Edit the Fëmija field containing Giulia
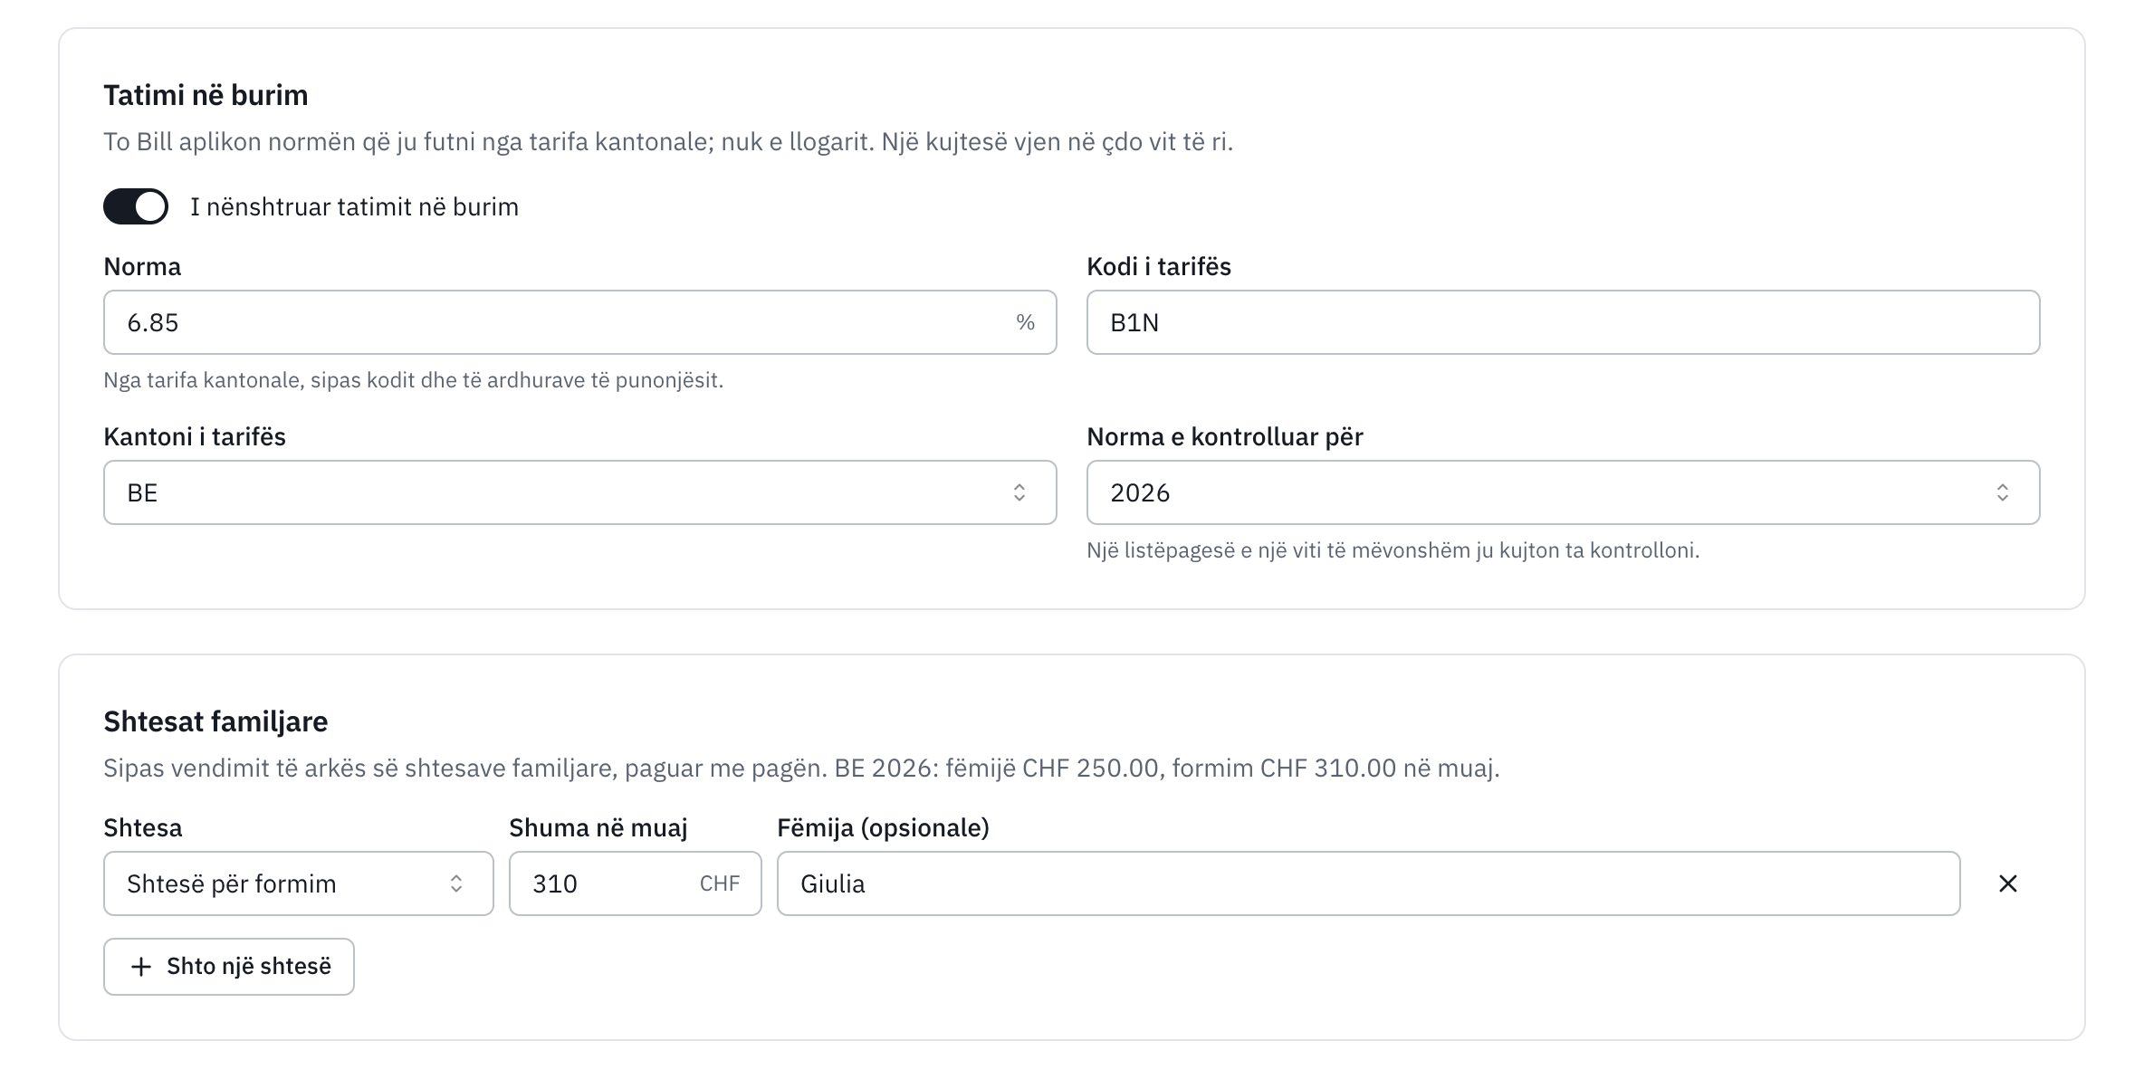The image size is (2144, 1079). [x=1369, y=883]
